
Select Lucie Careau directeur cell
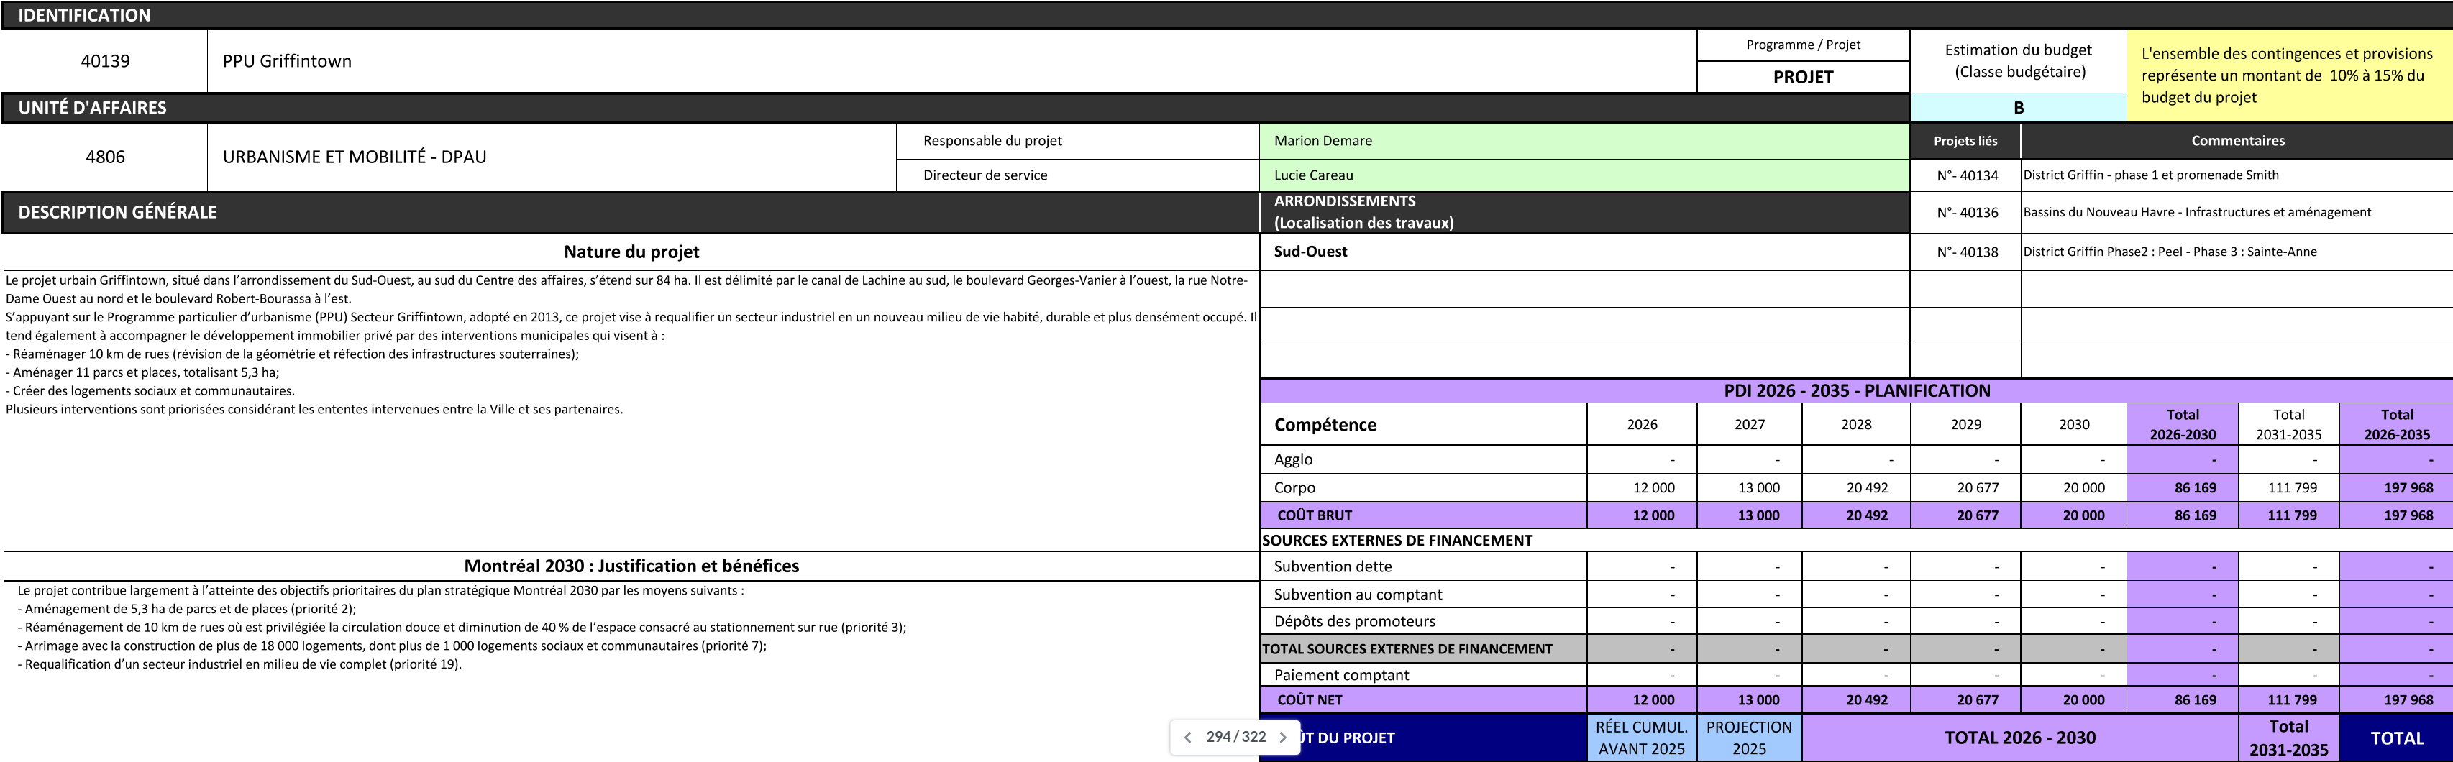(1583, 175)
